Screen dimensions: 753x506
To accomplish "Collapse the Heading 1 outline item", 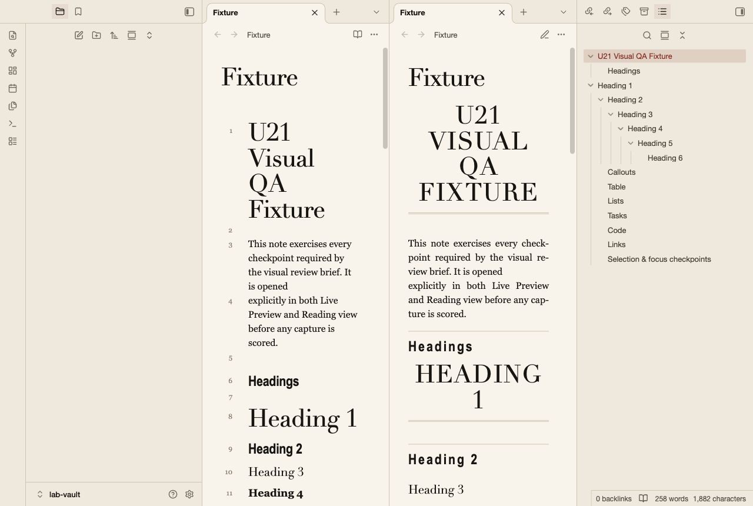I will 591,85.
